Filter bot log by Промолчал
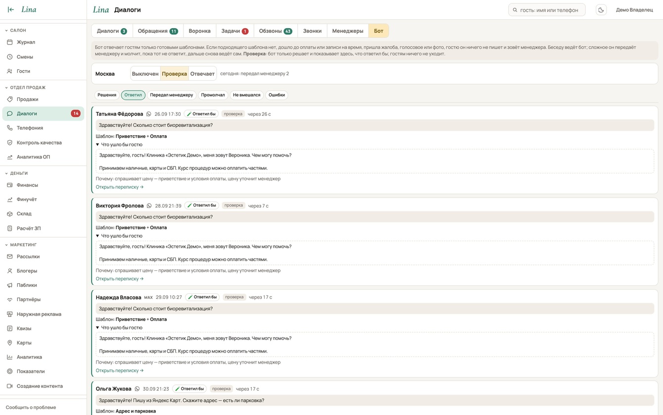The image size is (663, 415). (213, 95)
